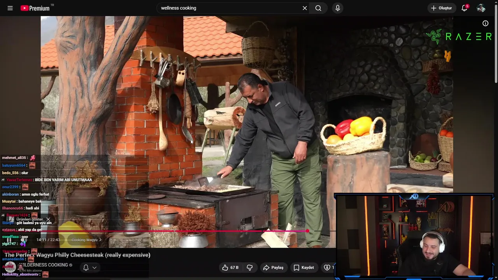498x280 pixels.
Task: Click chat username 'Hellokitty_ebonivontv'
Action: (x=20, y=275)
